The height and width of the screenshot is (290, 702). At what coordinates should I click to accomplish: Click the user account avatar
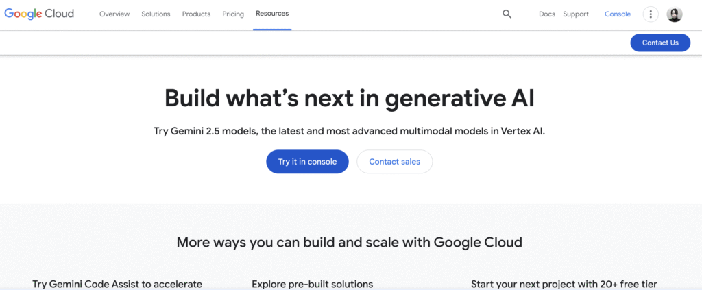point(675,14)
